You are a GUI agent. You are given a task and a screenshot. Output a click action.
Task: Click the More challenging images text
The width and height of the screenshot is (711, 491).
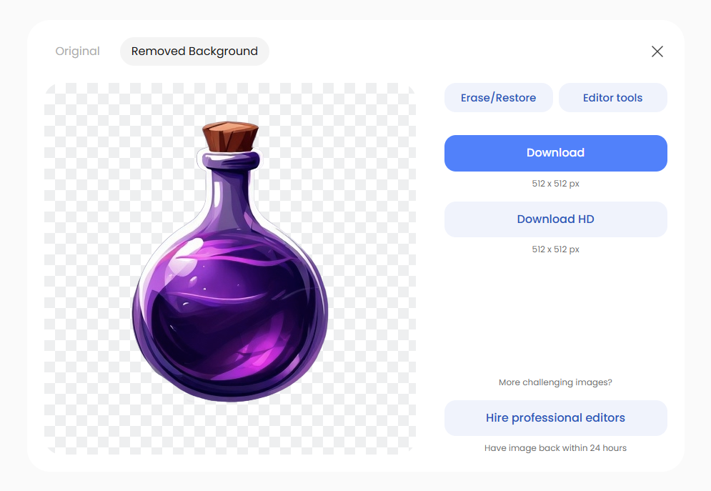tap(555, 382)
